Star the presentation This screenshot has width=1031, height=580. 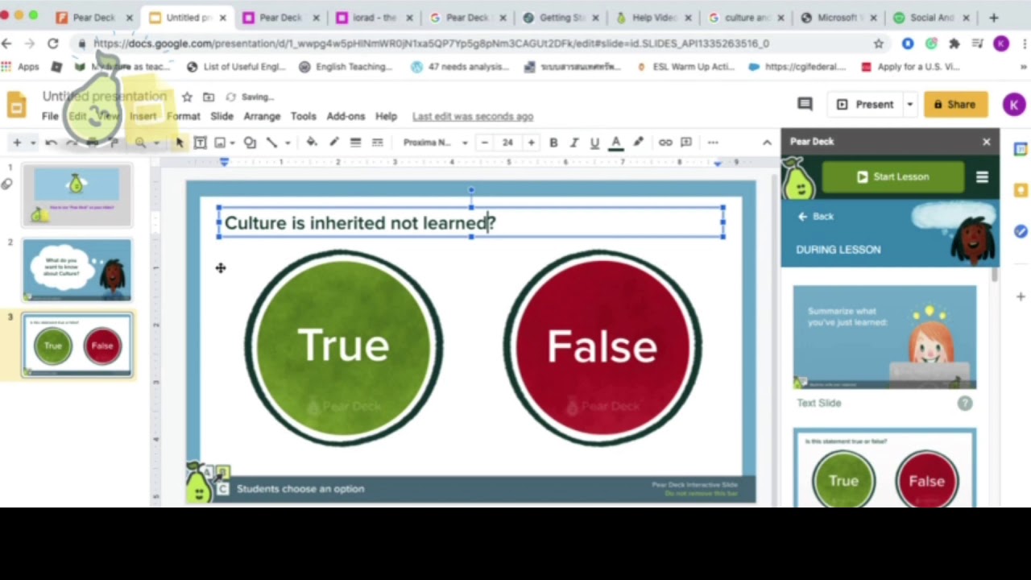[x=187, y=97]
